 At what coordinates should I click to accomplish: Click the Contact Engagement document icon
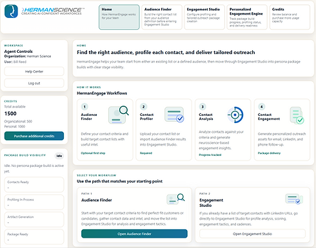pos(297,115)
